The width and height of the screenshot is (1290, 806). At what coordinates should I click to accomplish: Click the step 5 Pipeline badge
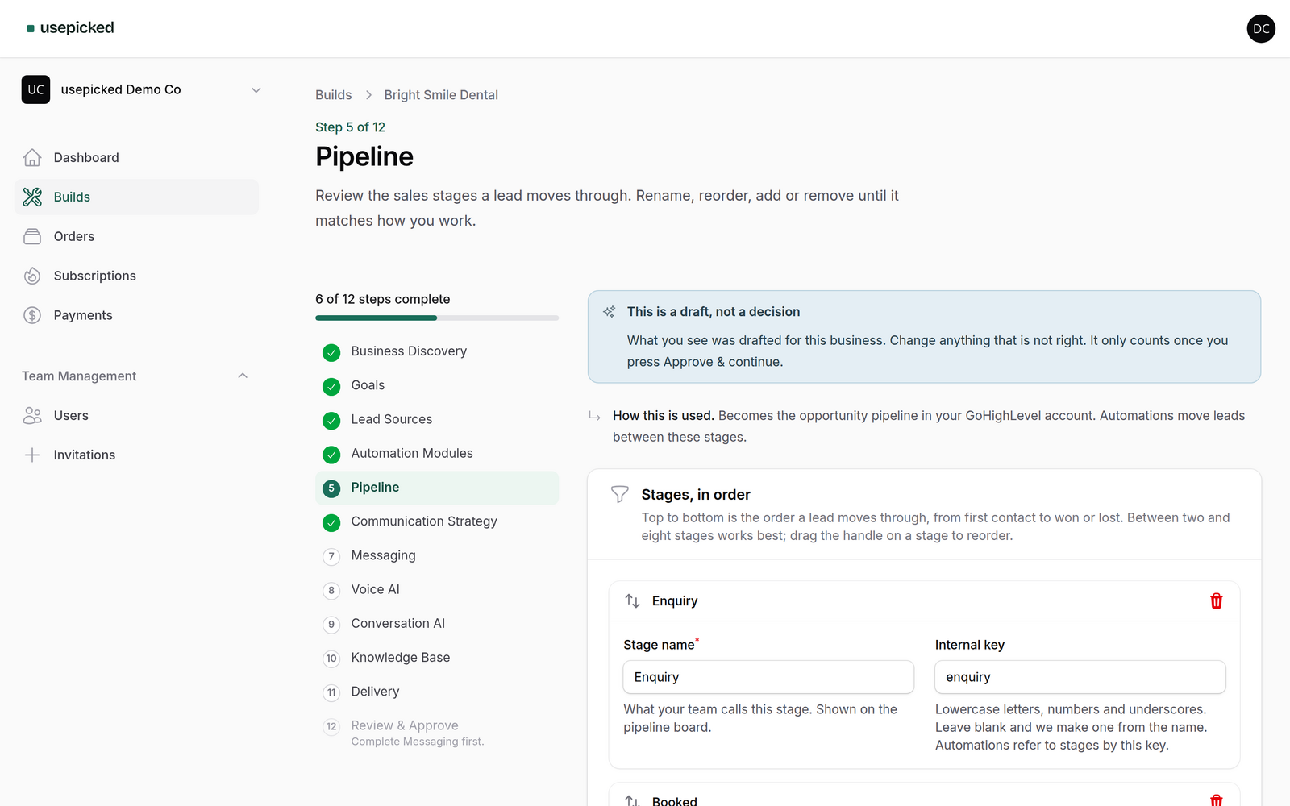(331, 488)
